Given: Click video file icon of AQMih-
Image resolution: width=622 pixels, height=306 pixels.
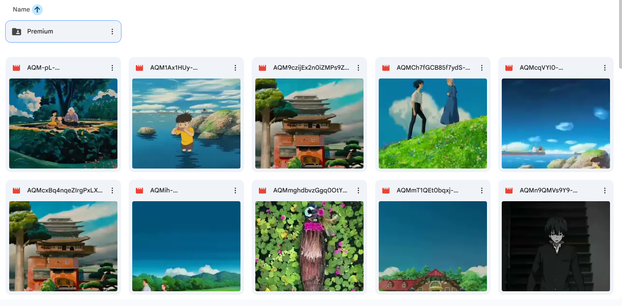Looking at the screenshot, I should 139,190.
